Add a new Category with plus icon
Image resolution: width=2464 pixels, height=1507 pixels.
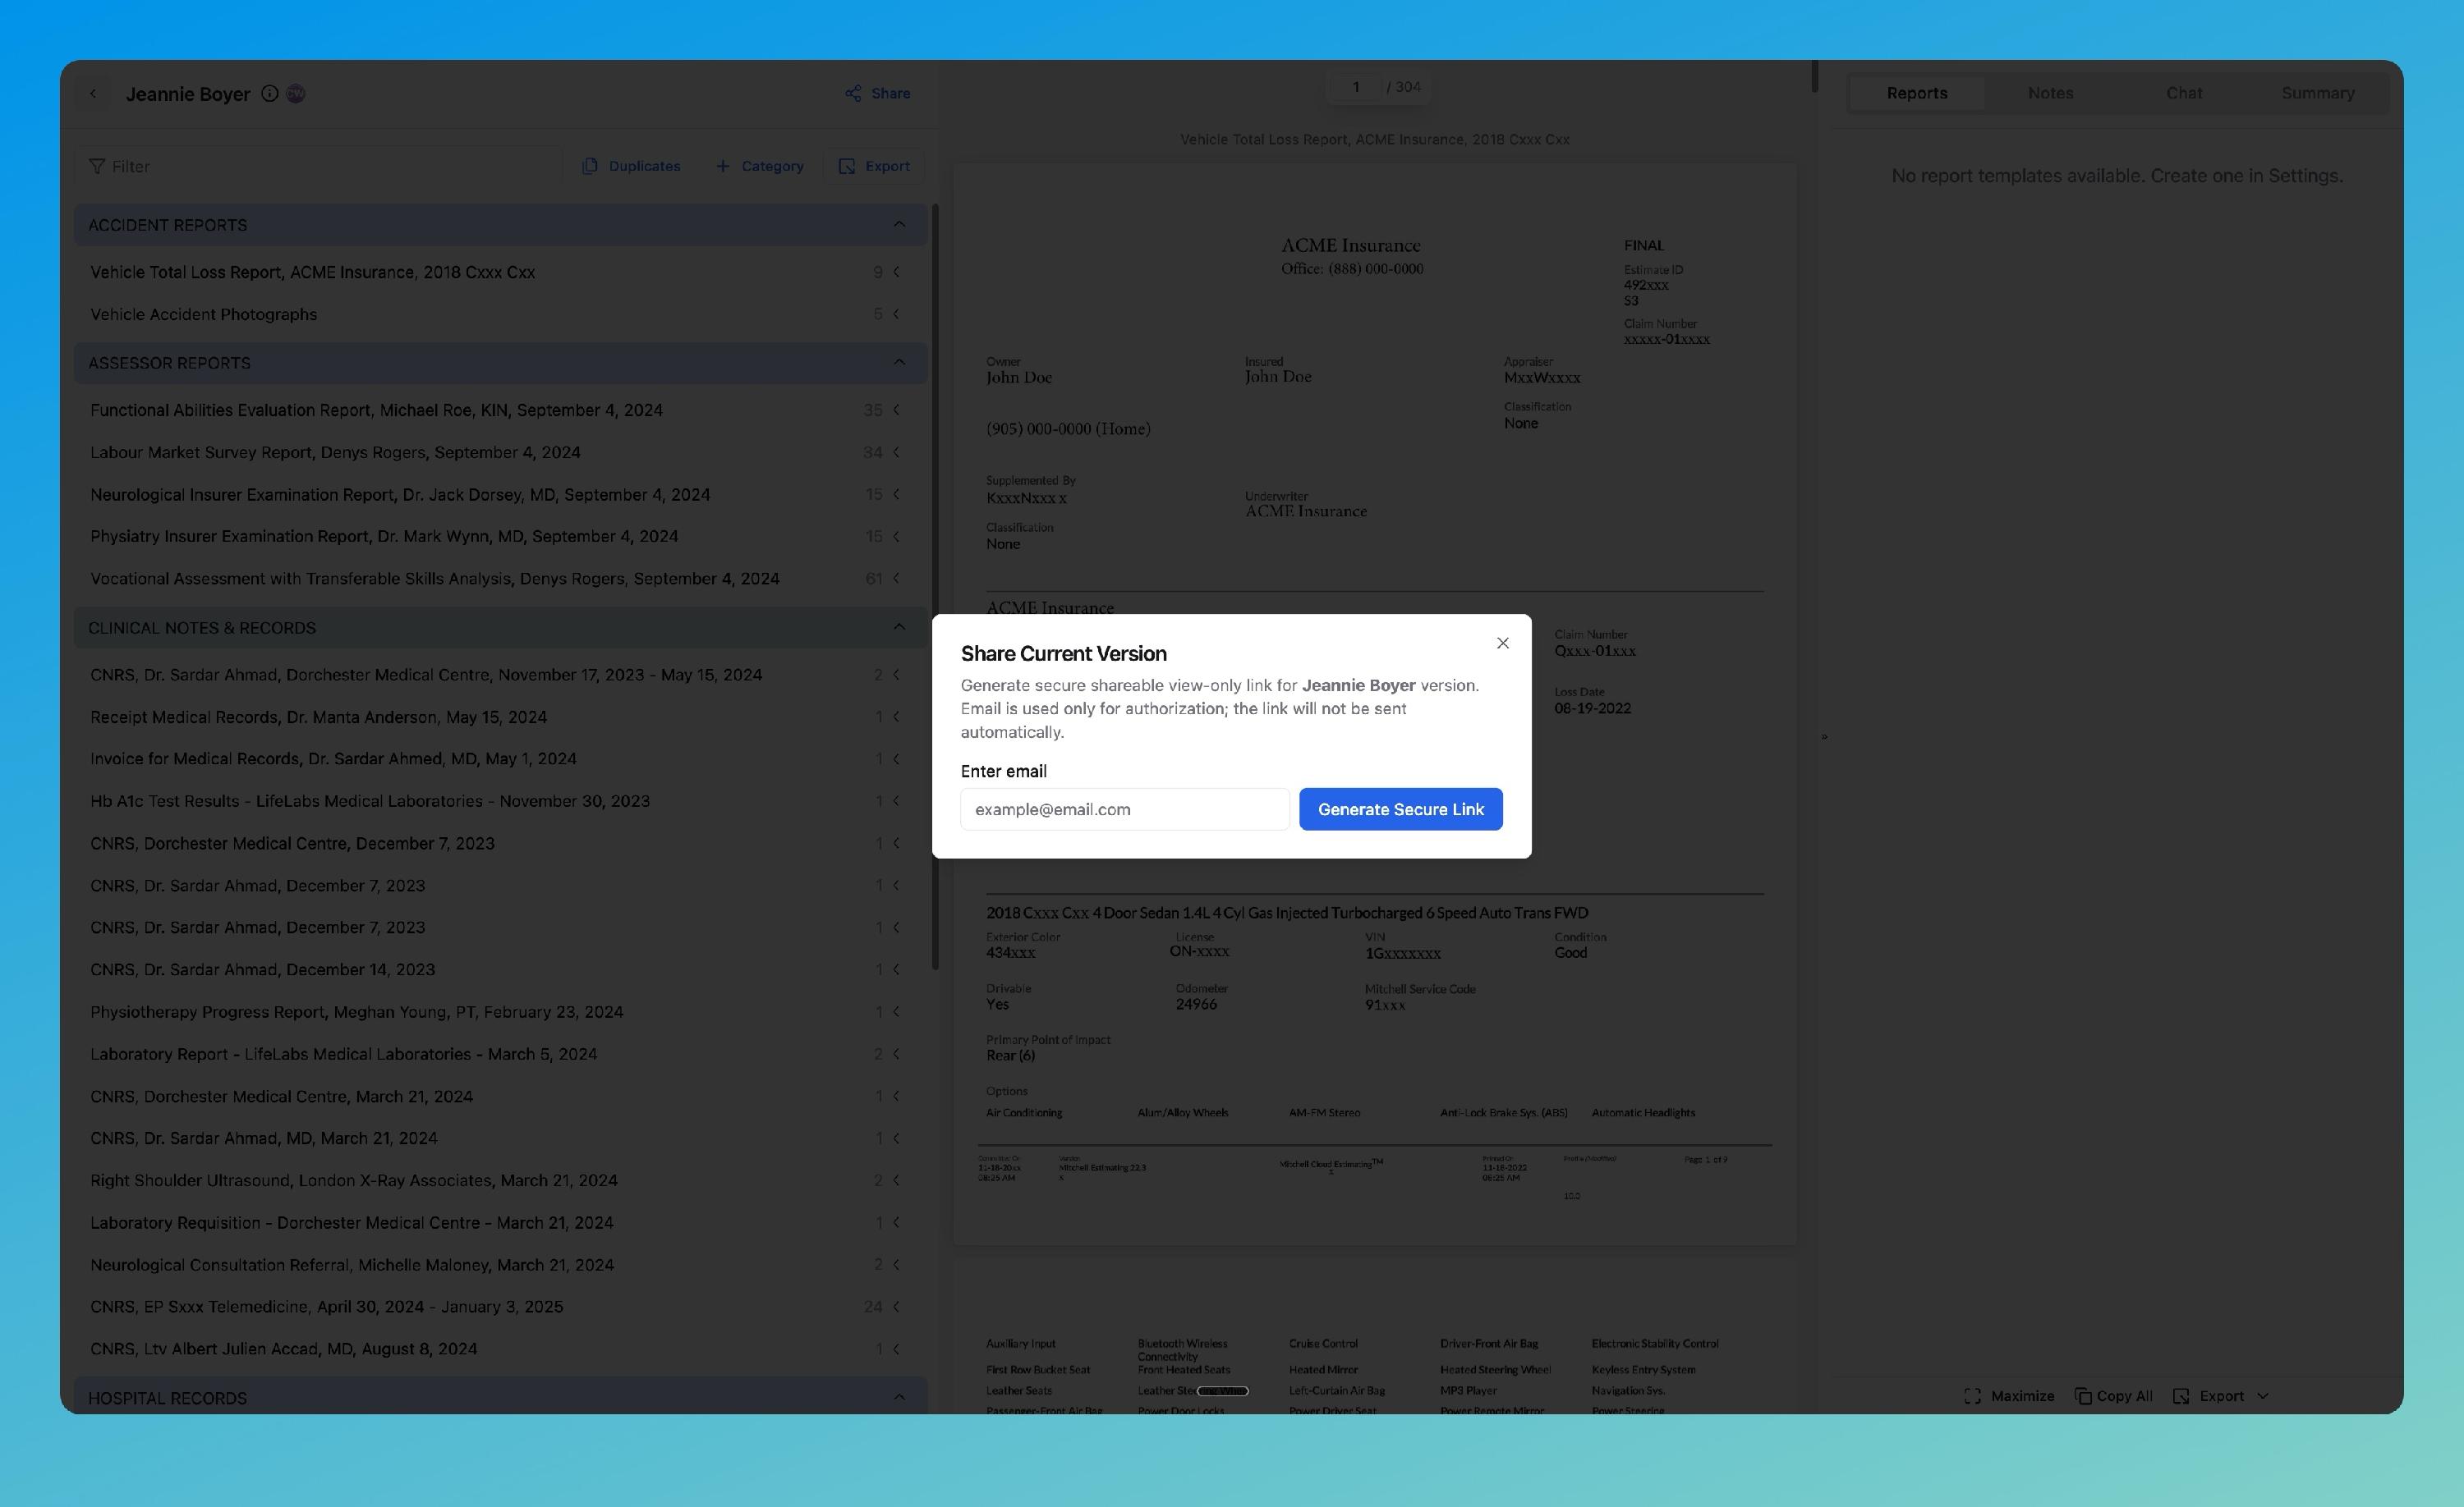(x=723, y=166)
